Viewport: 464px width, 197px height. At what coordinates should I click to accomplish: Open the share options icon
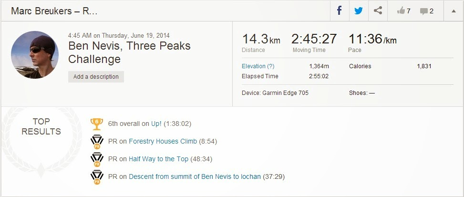(x=378, y=10)
